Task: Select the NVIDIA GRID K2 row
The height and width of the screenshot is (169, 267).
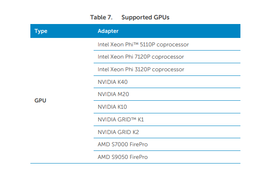Action: click(118, 132)
